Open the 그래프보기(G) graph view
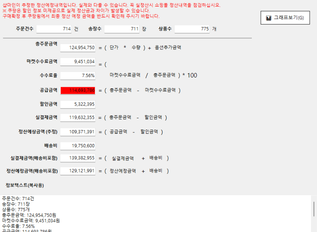Screen dimensions: 317x232 285,18
